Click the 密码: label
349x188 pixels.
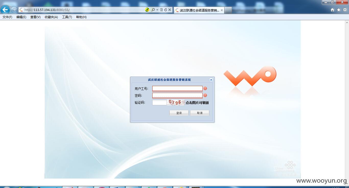point(138,96)
